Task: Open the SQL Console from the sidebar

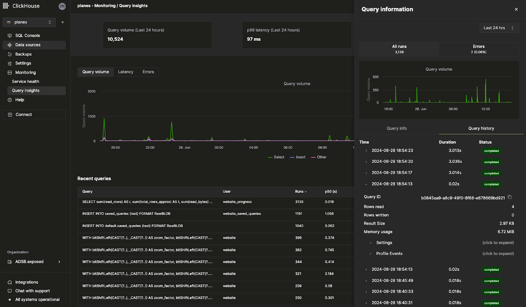Action: [x=27, y=35]
